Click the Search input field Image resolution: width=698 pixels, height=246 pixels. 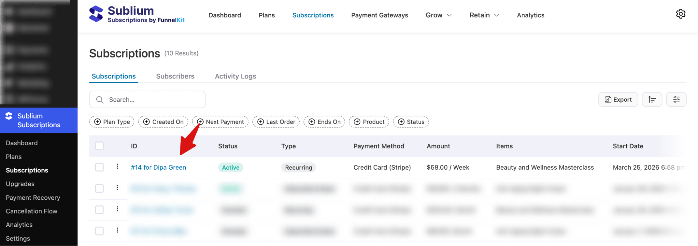coord(147,100)
